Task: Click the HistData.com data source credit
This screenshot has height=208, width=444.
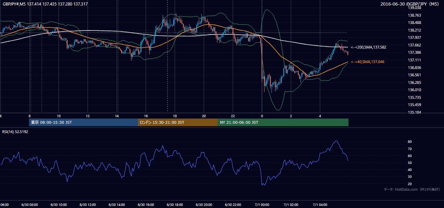Action: point(412,189)
